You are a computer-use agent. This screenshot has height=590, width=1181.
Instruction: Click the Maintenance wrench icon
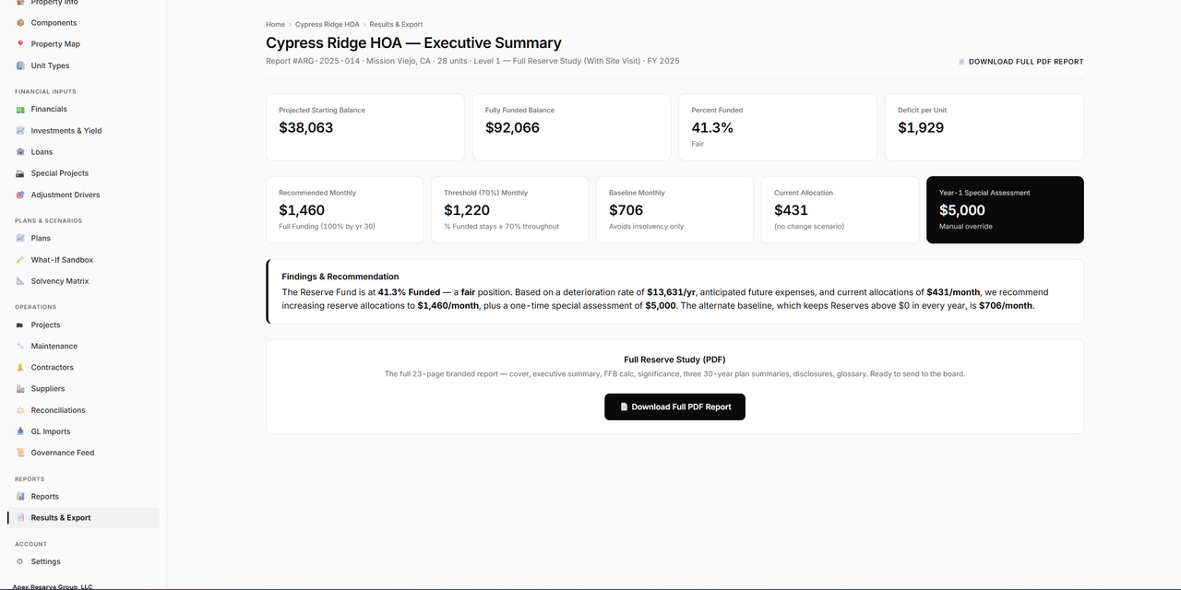20,346
